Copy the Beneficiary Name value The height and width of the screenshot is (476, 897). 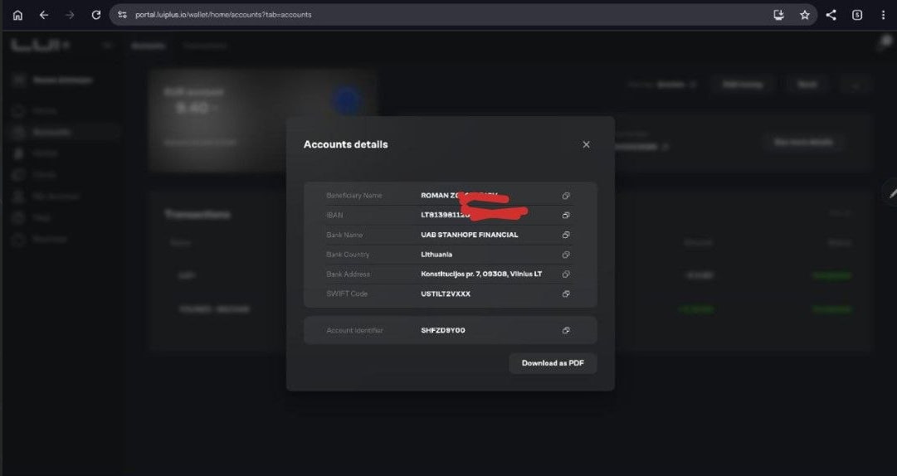pyautogui.click(x=566, y=196)
